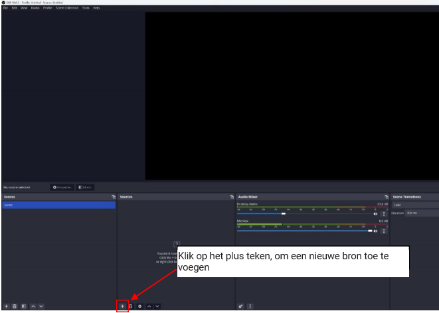Pop out the Scenes dock
This screenshot has height=313, width=439.
[x=114, y=197]
